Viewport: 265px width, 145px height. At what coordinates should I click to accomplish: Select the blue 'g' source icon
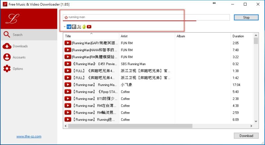pos(69,27)
